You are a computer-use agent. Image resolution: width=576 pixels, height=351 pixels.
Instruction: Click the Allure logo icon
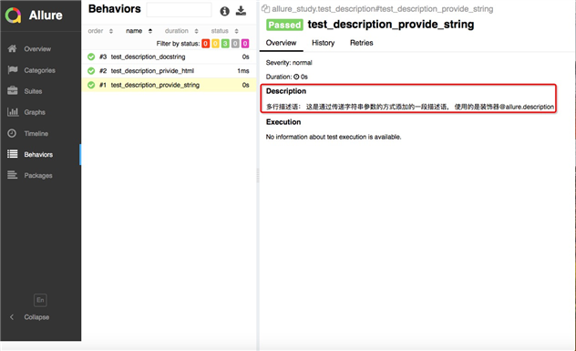click(14, 15)
